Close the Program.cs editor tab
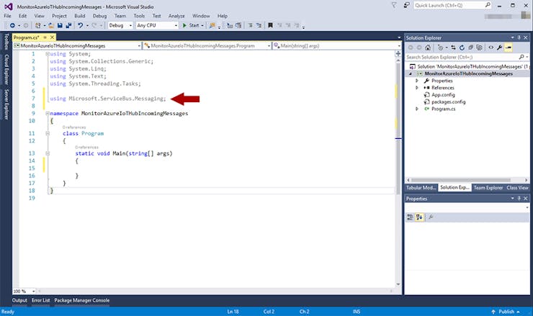This screenshot has width=533, height=316. click(x=52, y=37)
